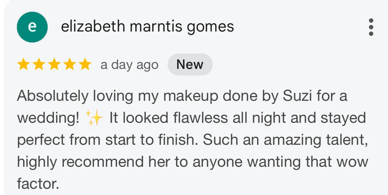Click the word 'makeup' in the review
Viewport: 388px width, 195px height.
(x=187, y=97)
